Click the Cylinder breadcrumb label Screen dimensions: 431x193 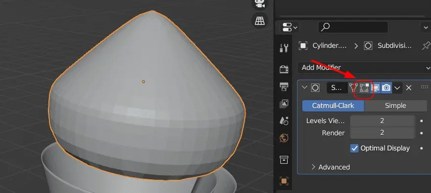[x=330, y=46]
